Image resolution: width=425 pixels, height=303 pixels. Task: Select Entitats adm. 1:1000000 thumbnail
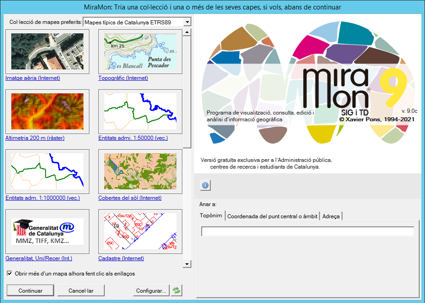coord(47,171)
